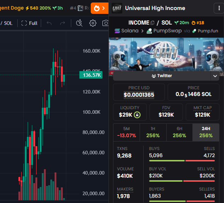
Task: Open the #4 trending ticker item
Action: (x=79, y=8)
